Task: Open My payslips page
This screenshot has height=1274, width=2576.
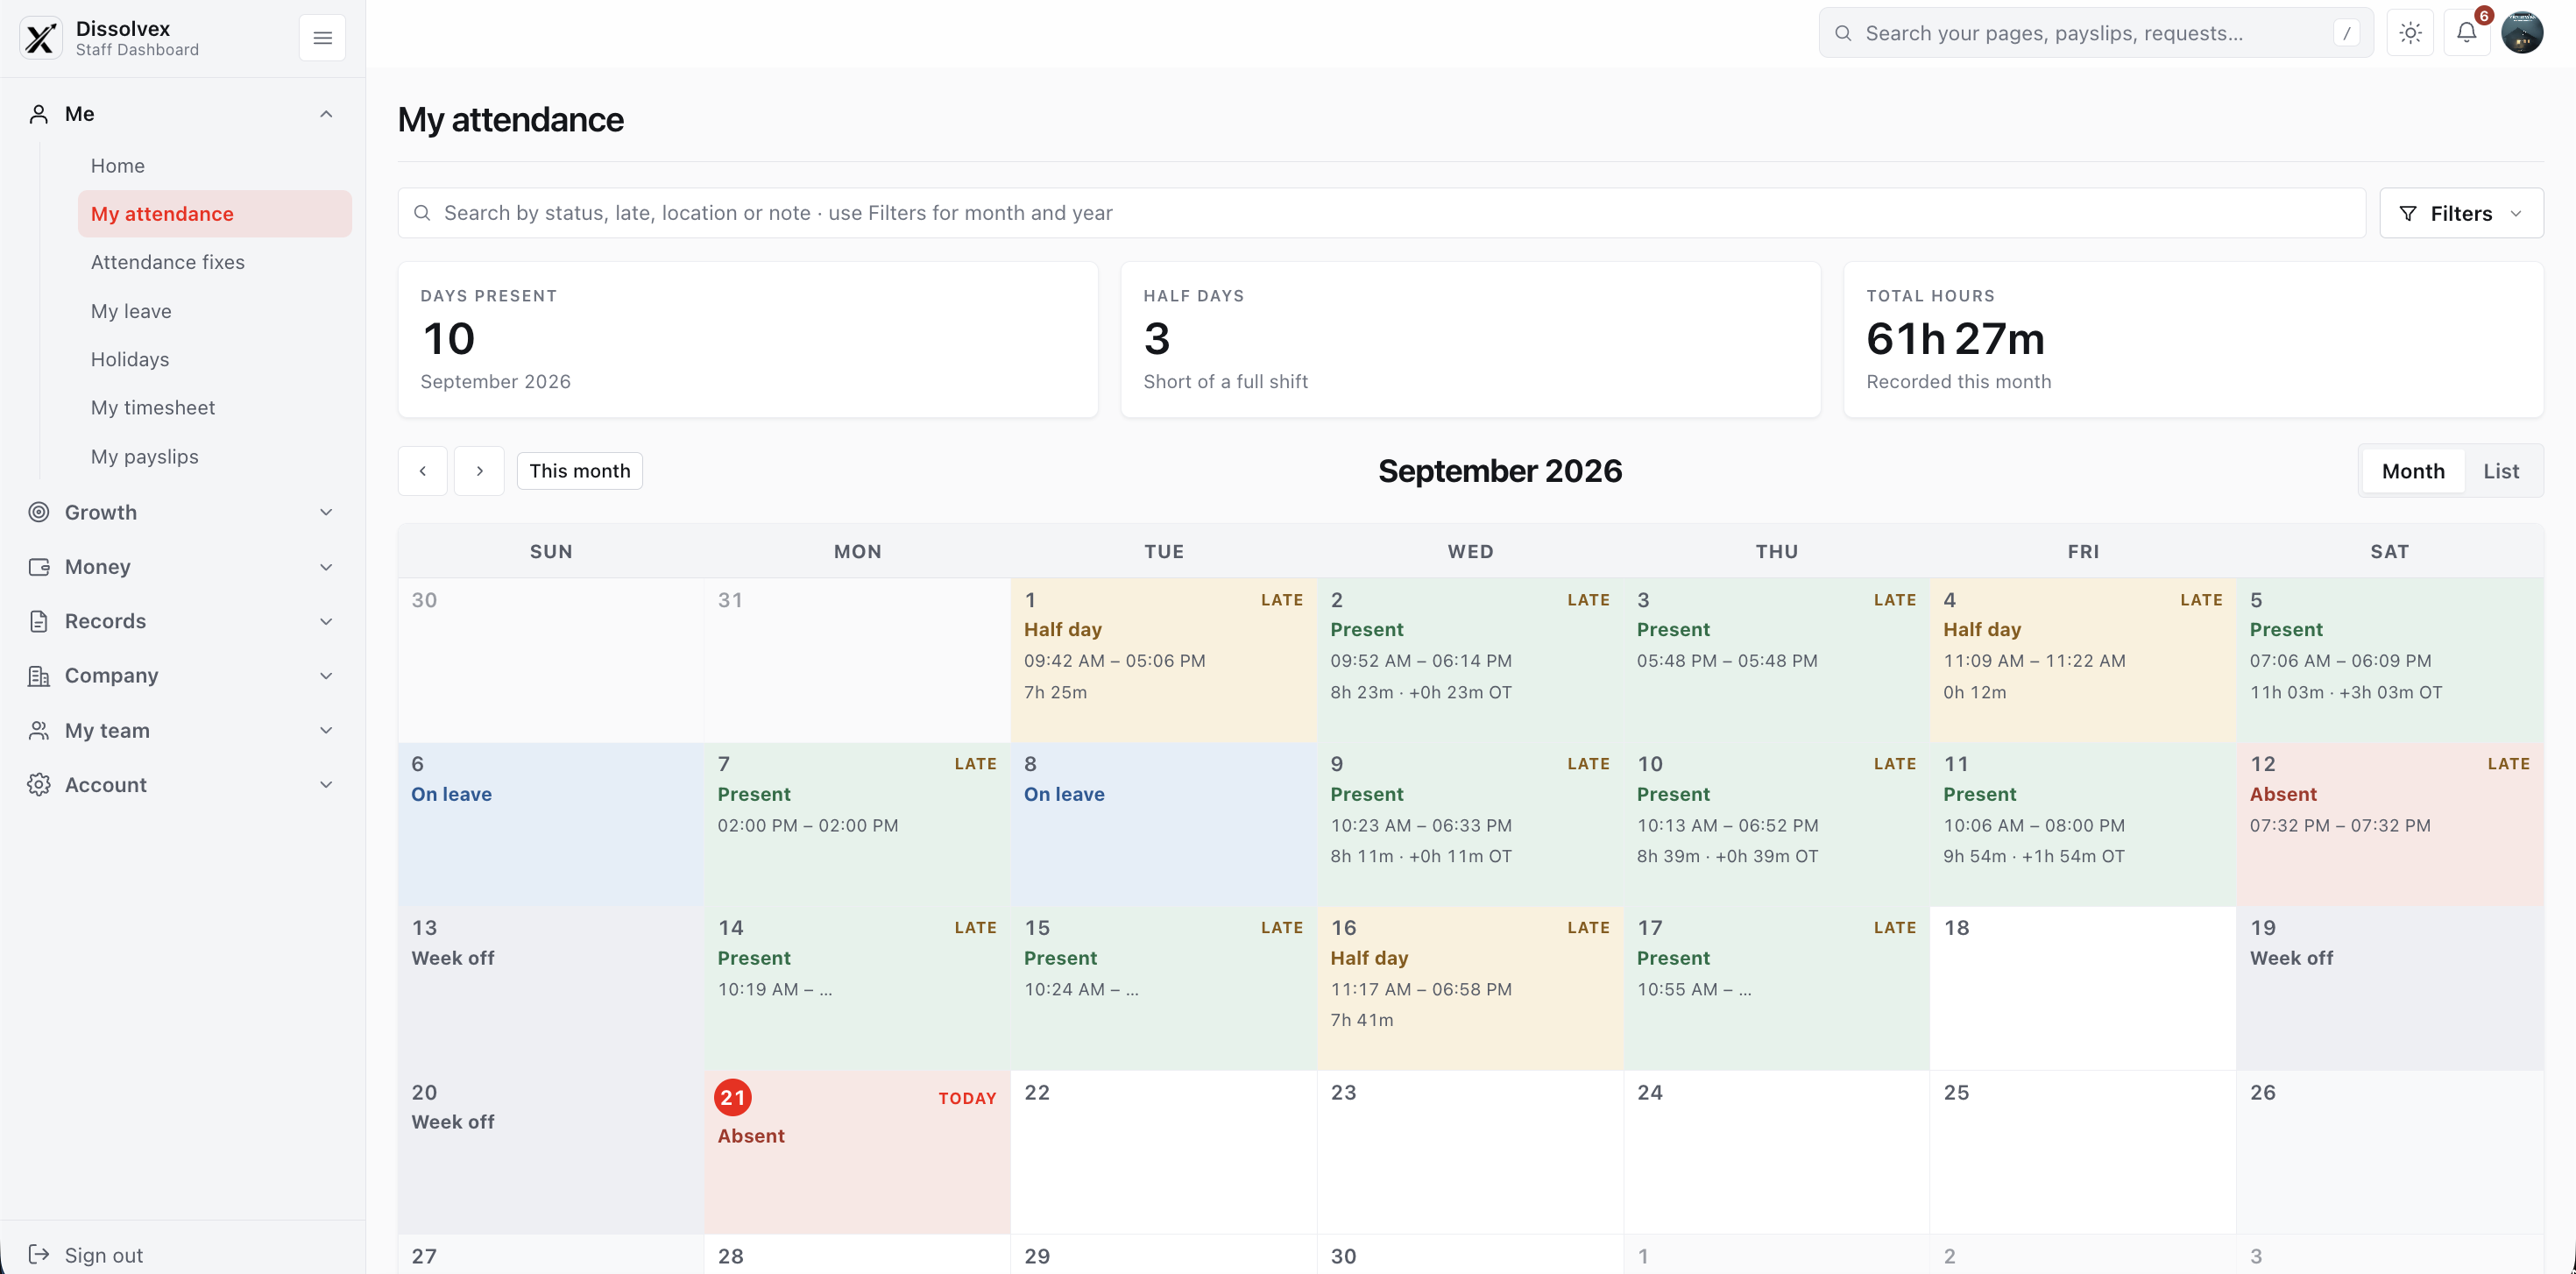Action: point(215,456)
